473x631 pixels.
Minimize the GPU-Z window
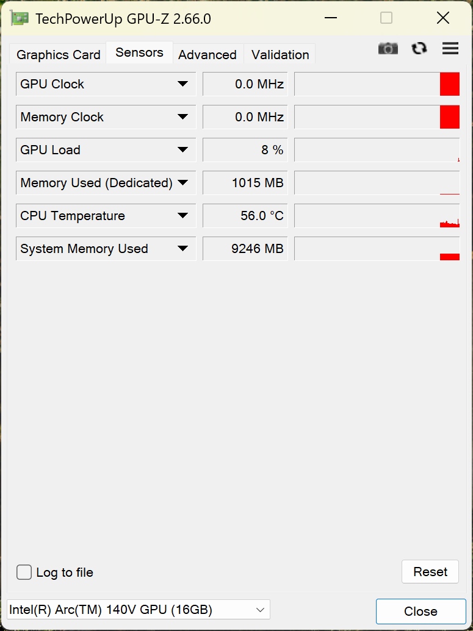click(x=330, y=18)
